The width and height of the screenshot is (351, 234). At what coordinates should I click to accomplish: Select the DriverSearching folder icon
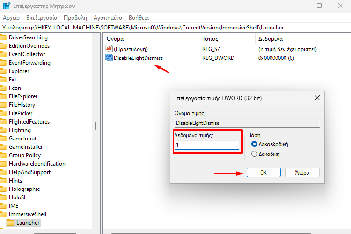(3, 37)
